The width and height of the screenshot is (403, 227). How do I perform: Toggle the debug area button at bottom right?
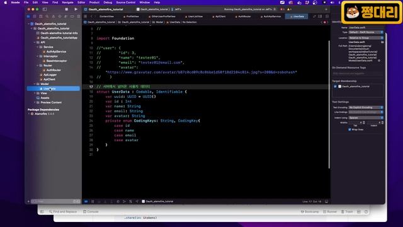pos(326,202)
